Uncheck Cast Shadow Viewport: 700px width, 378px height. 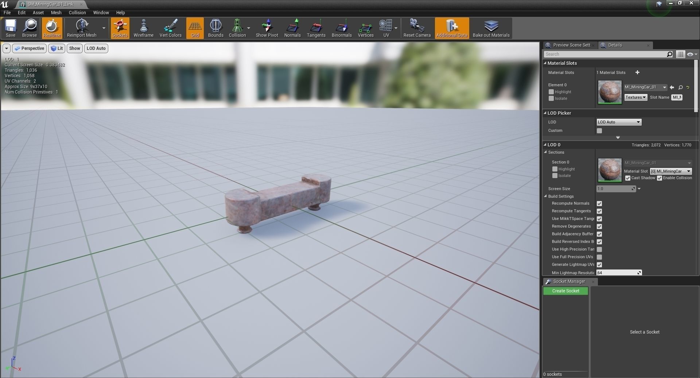pos(628,178)
